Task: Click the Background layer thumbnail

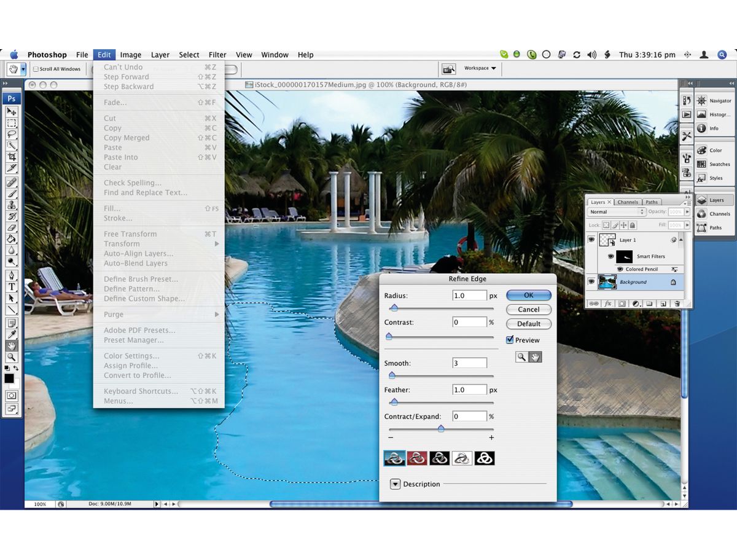Action: 608,282
